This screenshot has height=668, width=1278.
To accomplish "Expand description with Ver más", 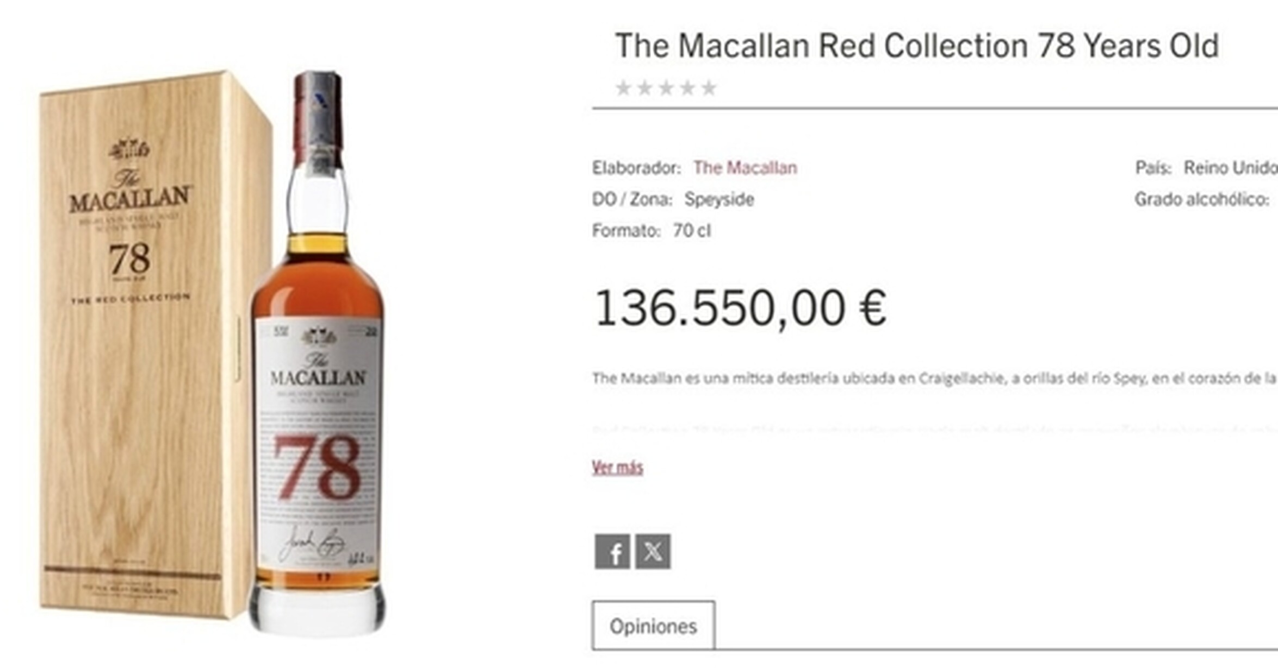I will (x=617, y=467).
